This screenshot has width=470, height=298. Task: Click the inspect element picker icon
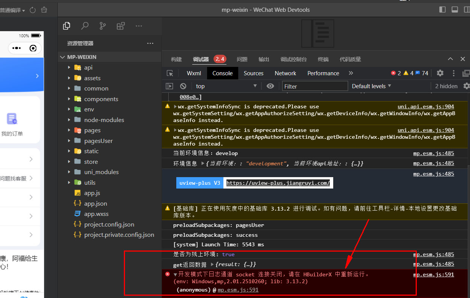pyautogui.click(x=170, y=73)
